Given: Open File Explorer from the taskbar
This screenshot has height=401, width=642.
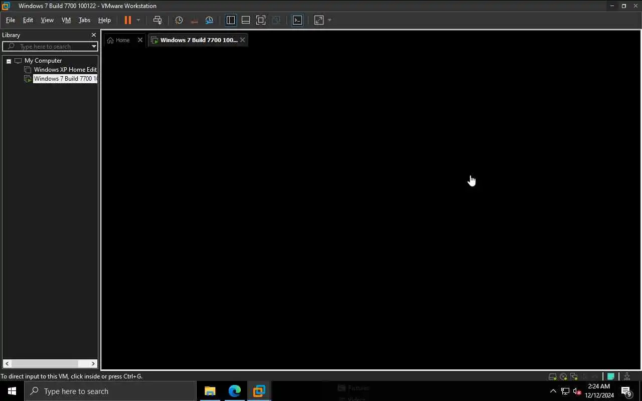Looking at the screenshot, I should point(210,391).
